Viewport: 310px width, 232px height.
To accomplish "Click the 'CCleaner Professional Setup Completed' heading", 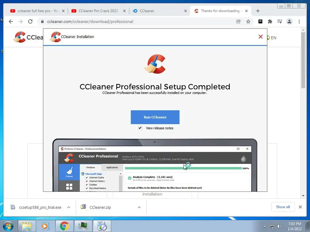I will (x=155, y=87).
